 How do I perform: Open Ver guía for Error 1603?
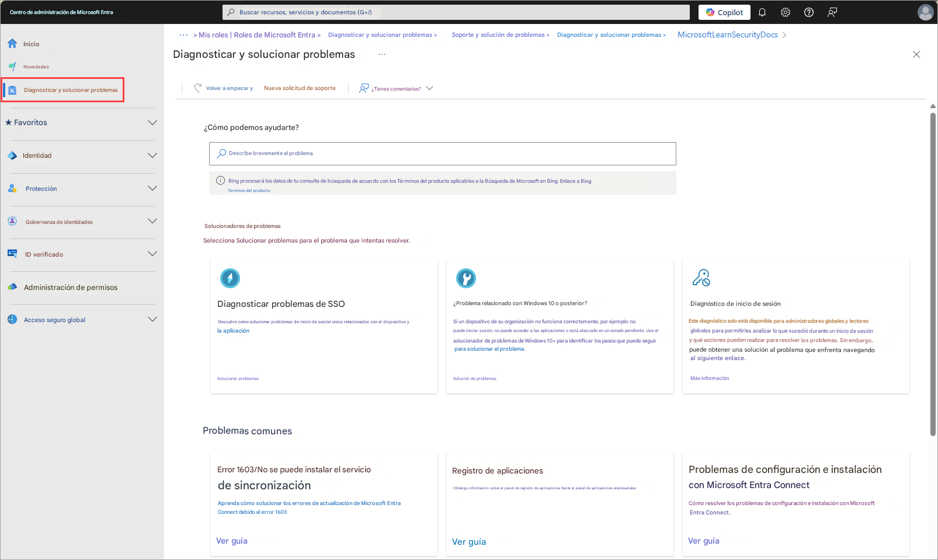[232, 541]
